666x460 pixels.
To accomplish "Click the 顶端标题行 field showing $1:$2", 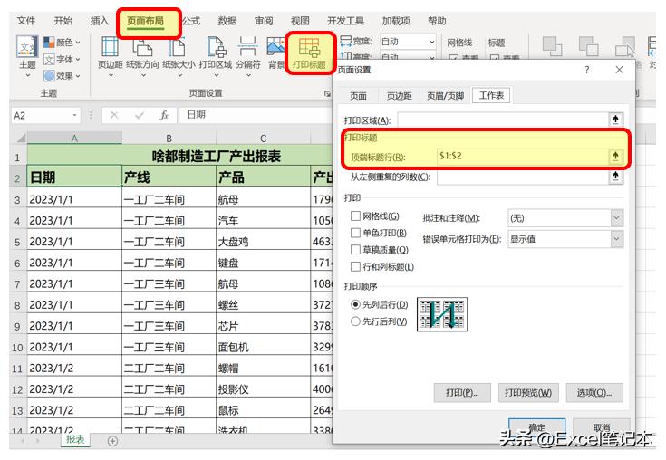I will tap(523, 156).
